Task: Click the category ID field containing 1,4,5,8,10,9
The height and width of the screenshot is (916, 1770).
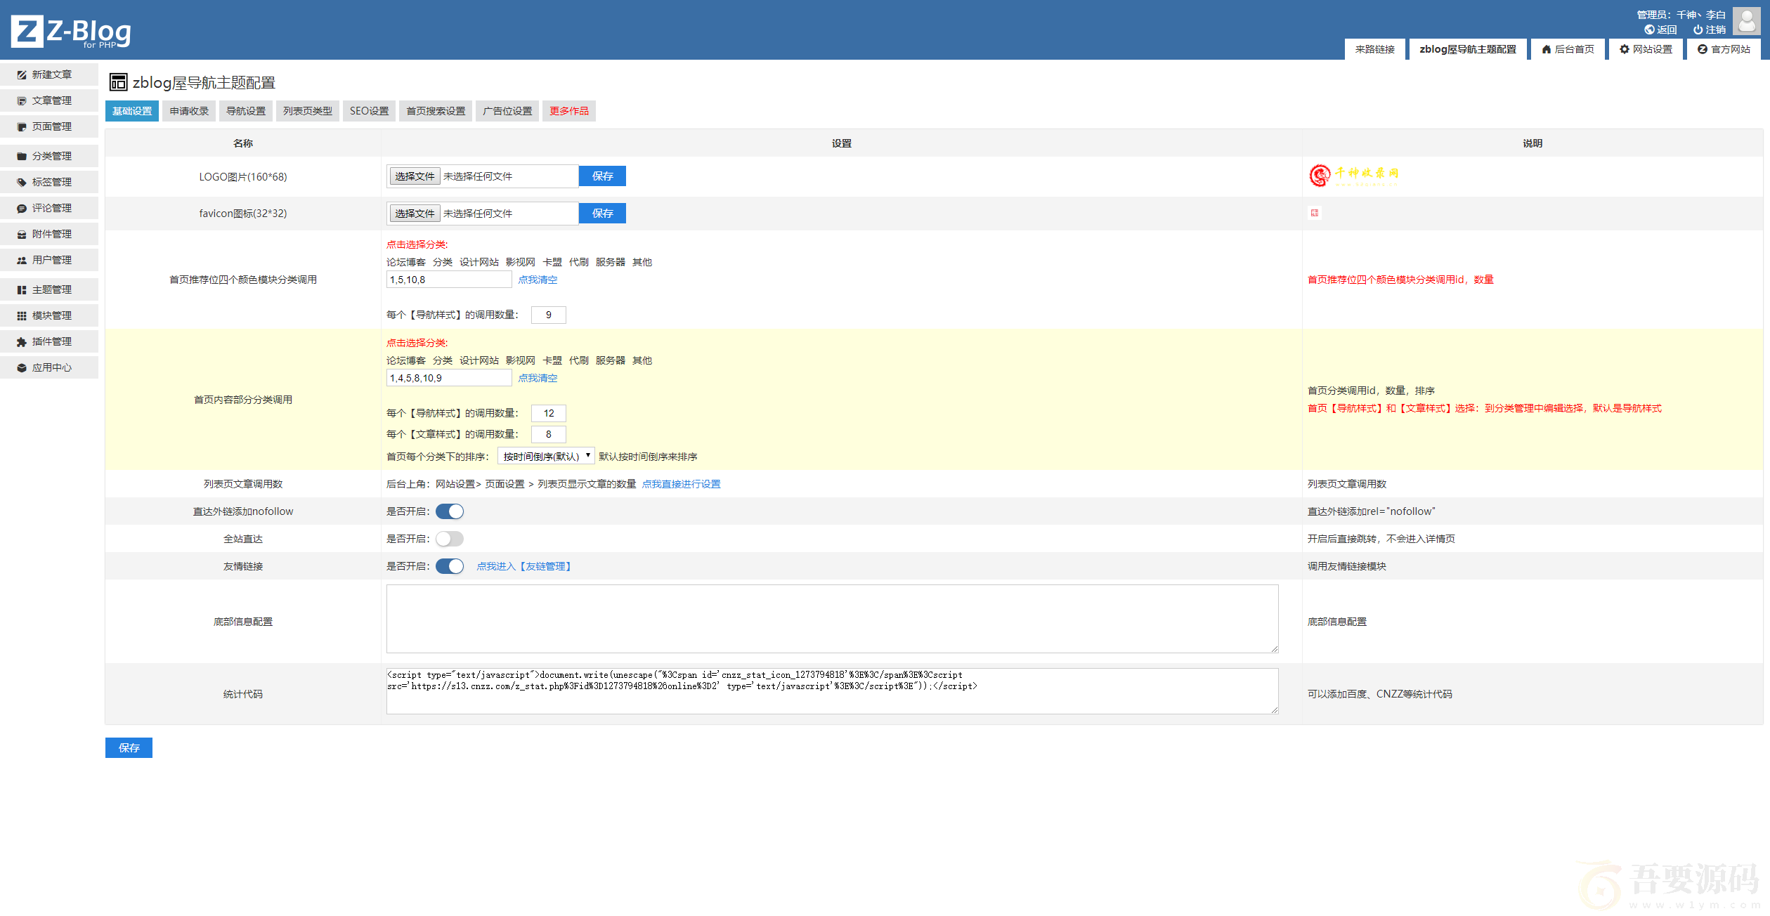Action: [449, 378]
